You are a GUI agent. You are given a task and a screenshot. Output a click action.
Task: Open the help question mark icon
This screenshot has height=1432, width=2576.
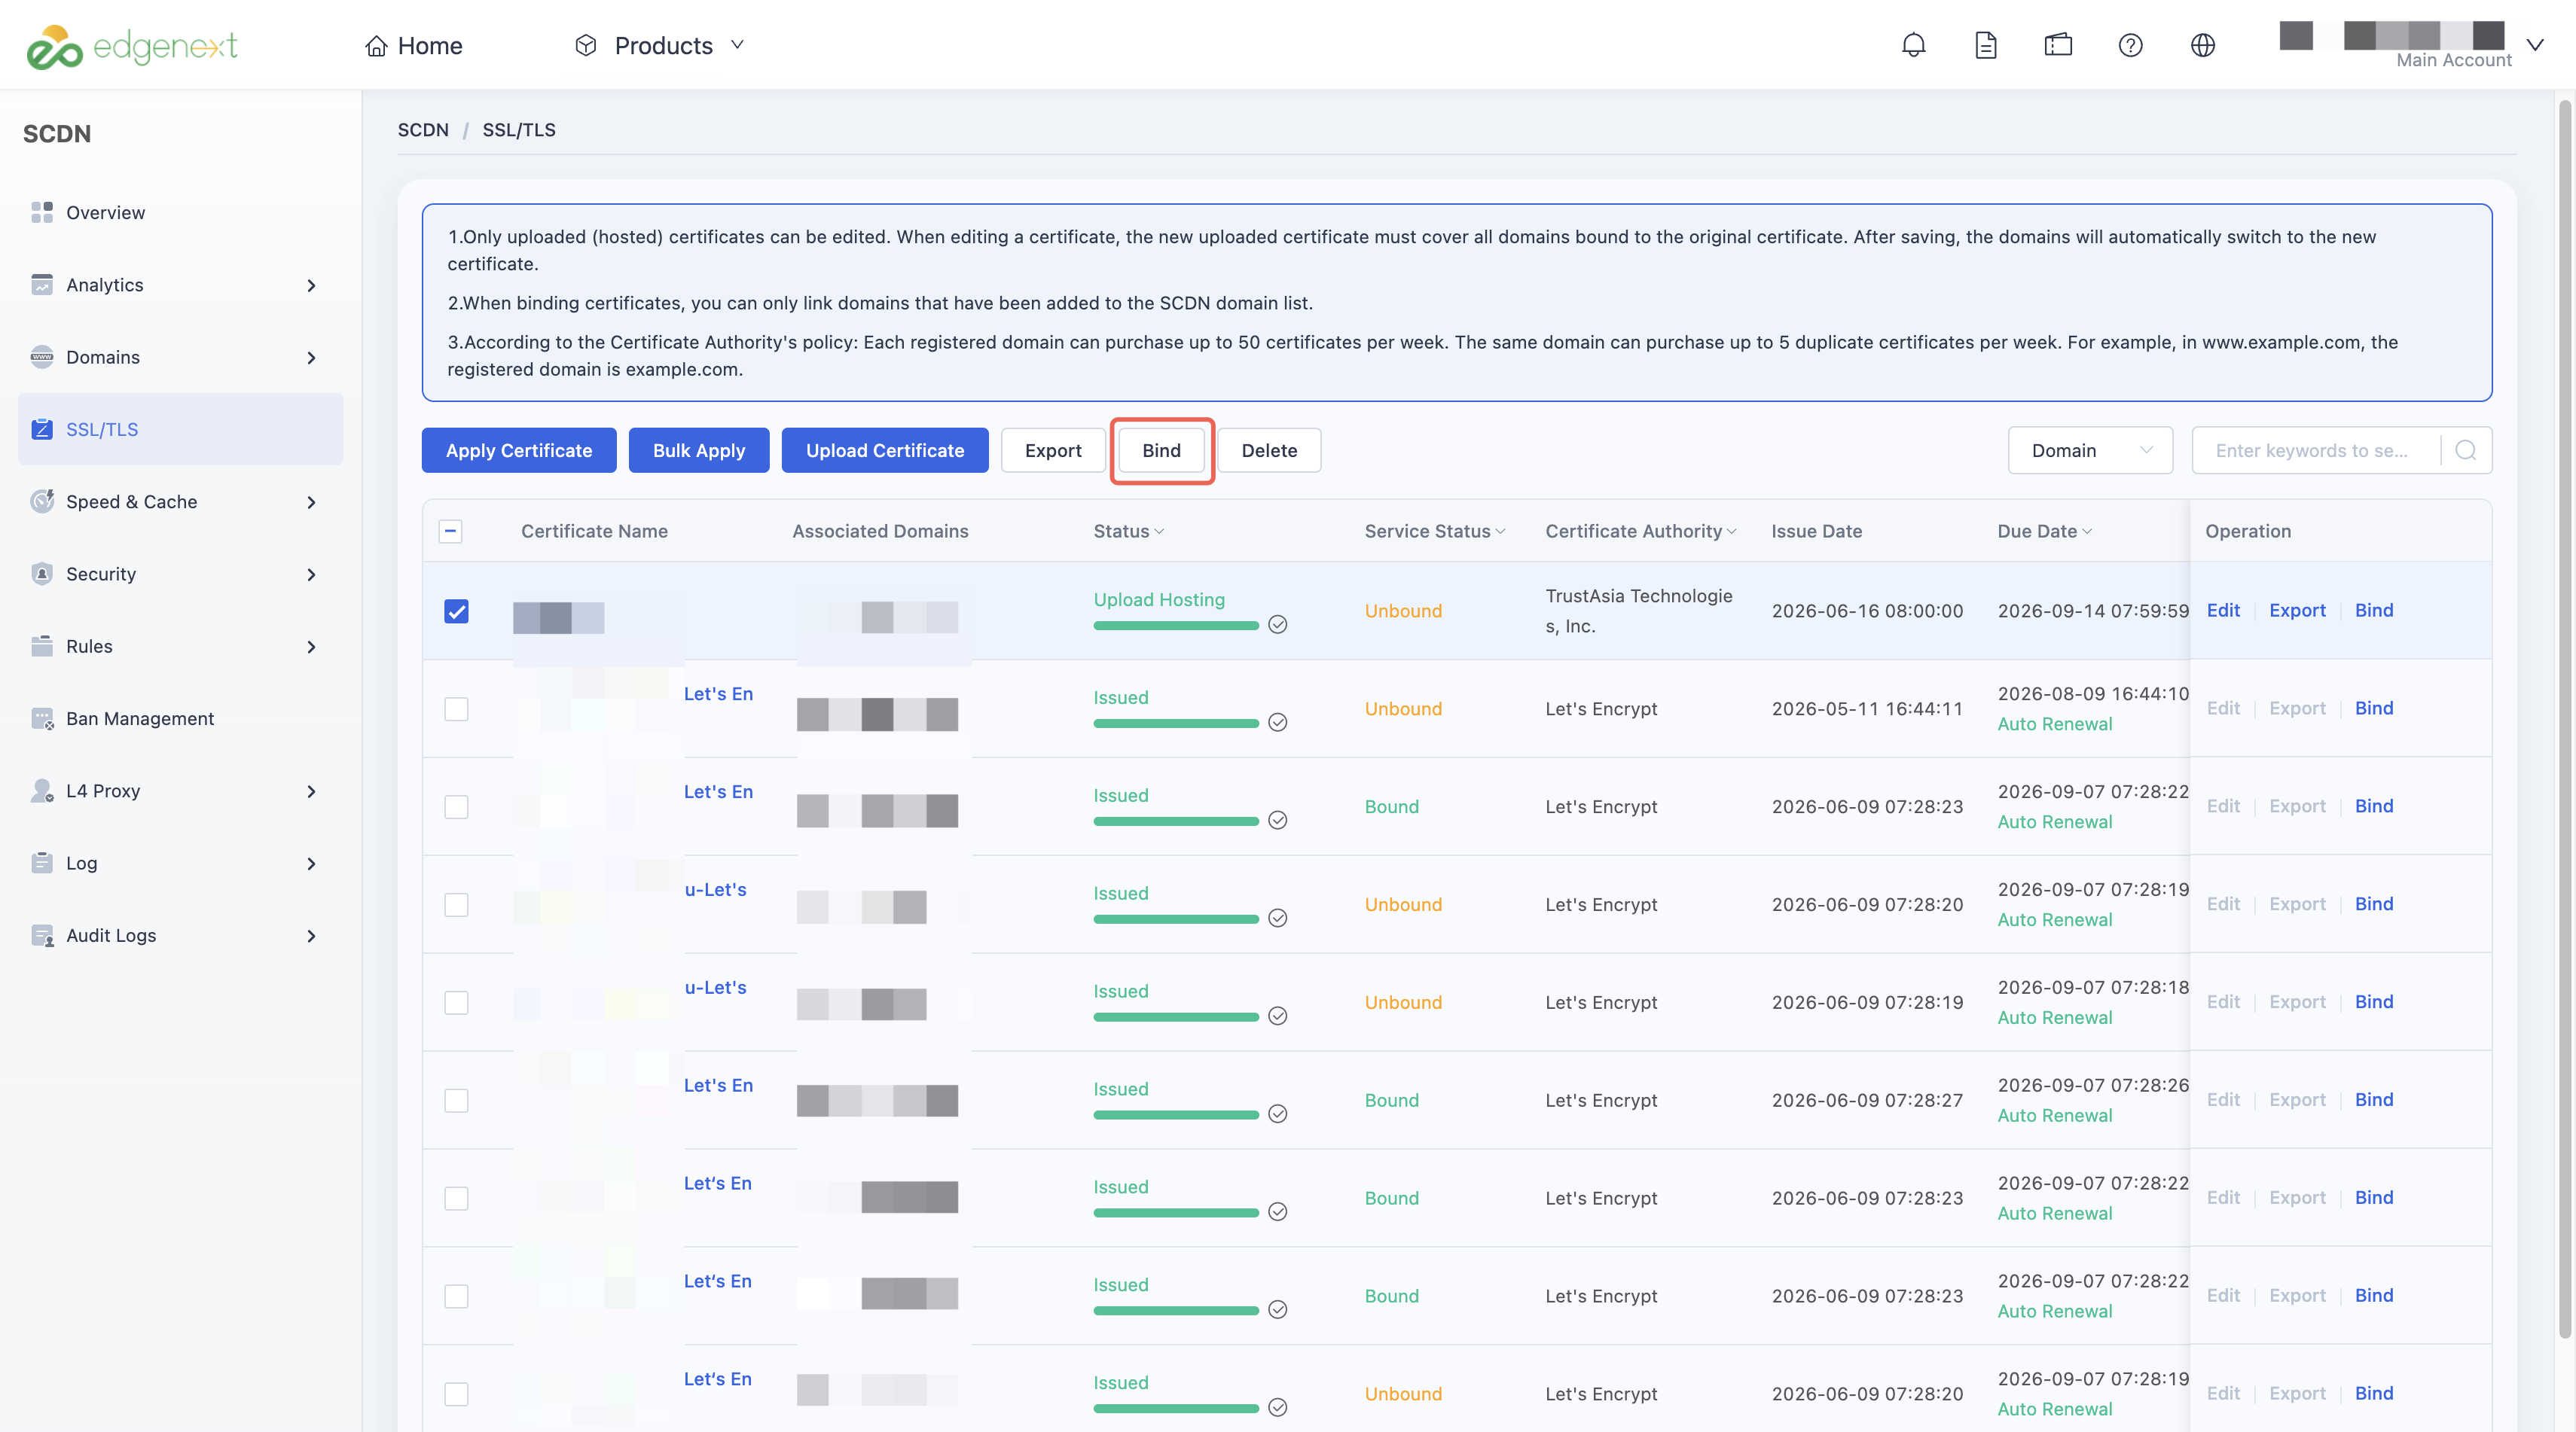point(2130,45)
